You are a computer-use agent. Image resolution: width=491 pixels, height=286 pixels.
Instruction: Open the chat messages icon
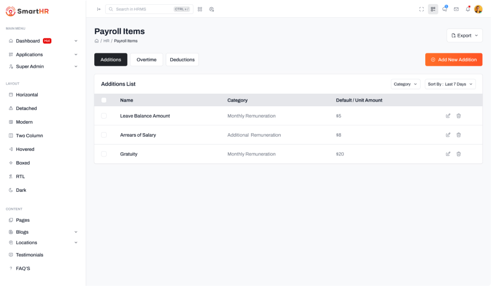444,9
